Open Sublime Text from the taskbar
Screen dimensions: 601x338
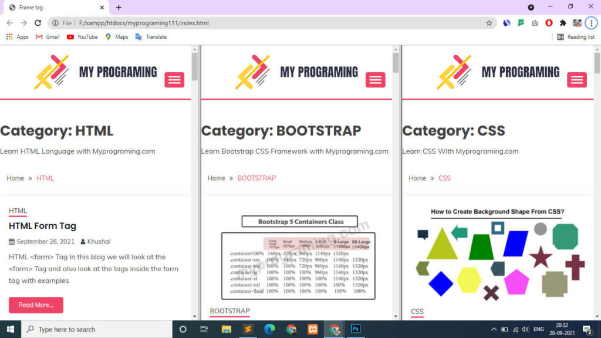[248, 329]
